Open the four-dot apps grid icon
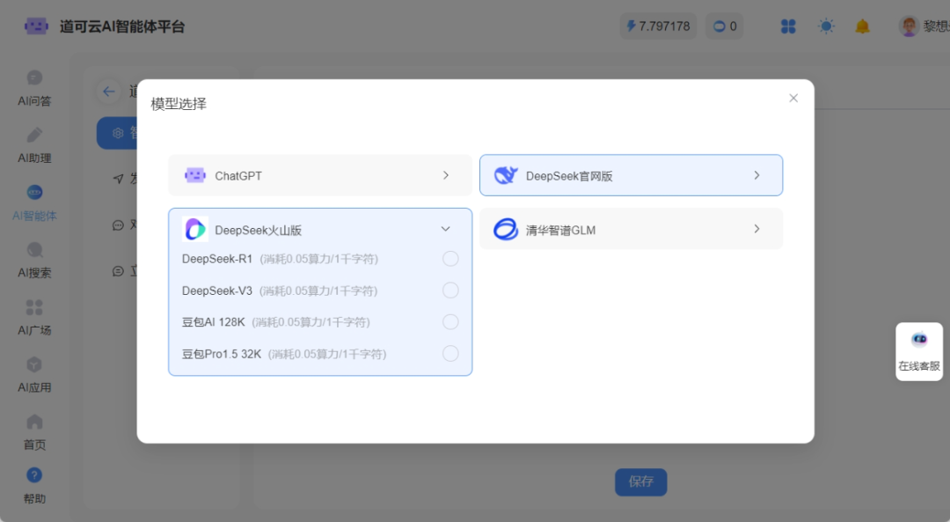Screen dimensions: 950x522 click(x=788, y=26)
